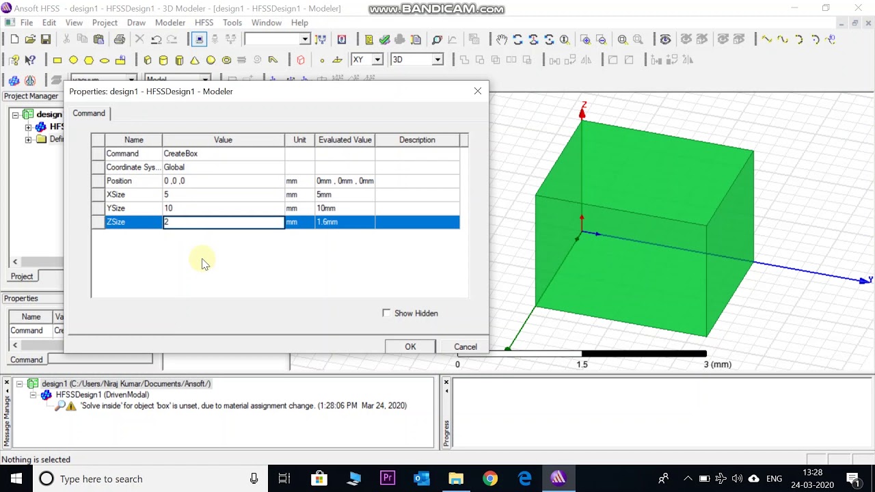Select the Draw cone tool
Image resolution: width=875 pixels, height=492 pixels.
pyautogui.click(x=195, y=60)
